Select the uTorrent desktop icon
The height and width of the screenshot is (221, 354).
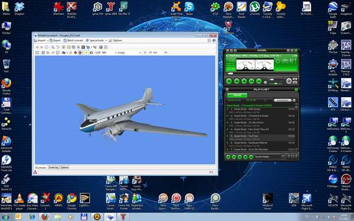[x=255, y=8]
